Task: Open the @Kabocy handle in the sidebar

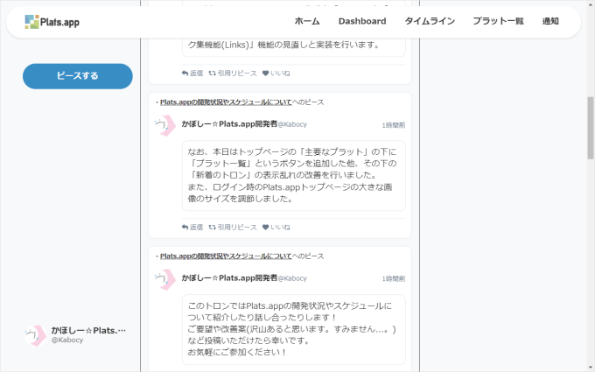Action: (x=67, y=340)
